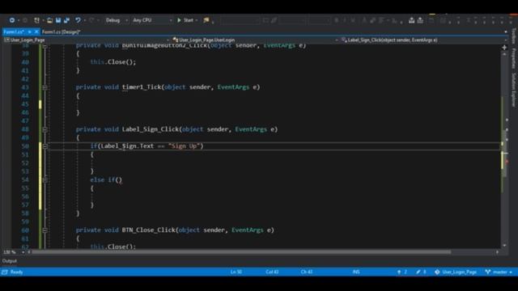Click the vertical scrollbar down arrow
The image size is (518, 291).
(x=504, y=245)
